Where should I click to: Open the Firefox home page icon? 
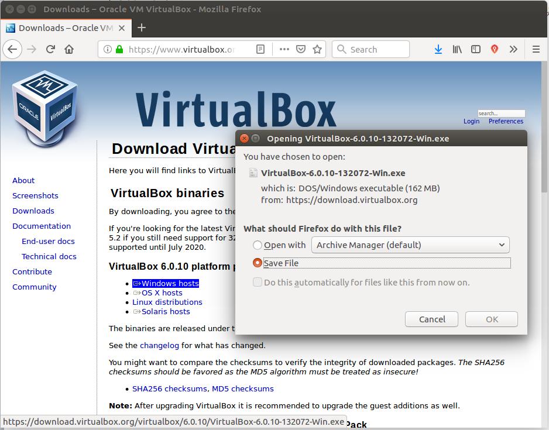(x=69, y=49)
